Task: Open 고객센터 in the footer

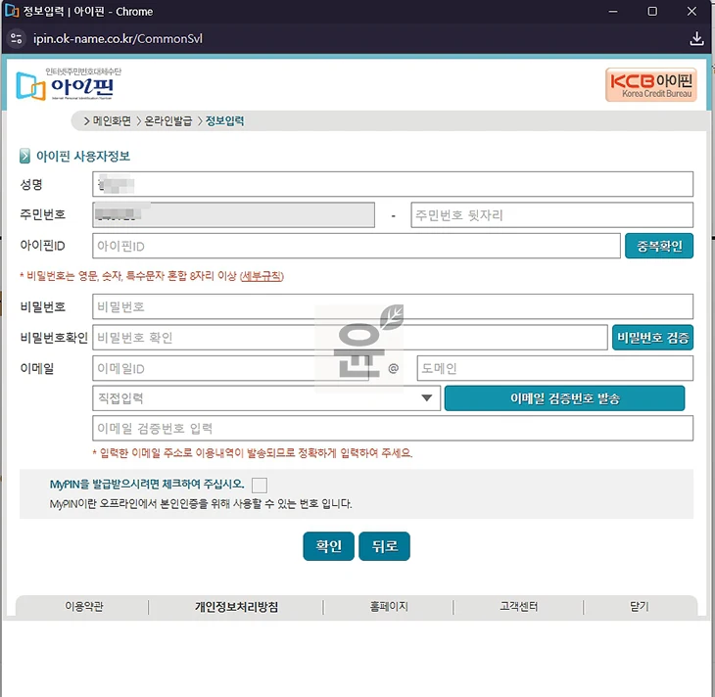Action: 518,607
